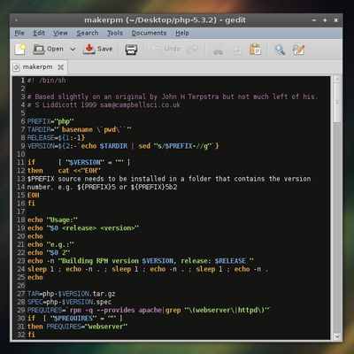This screenshot has height=354, width=354.
Task: Open Find and Replace icon
Action: pos(298,50)
